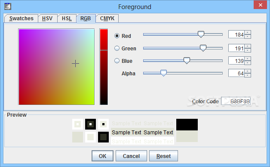Select the Red radio button
The height and width of the screenshot is (167, 270).
[117, 36]
